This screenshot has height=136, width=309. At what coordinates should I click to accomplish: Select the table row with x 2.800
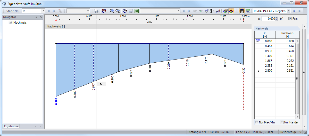(275, 71)
